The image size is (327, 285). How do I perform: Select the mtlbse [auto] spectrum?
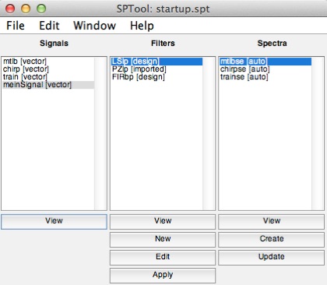265,62
